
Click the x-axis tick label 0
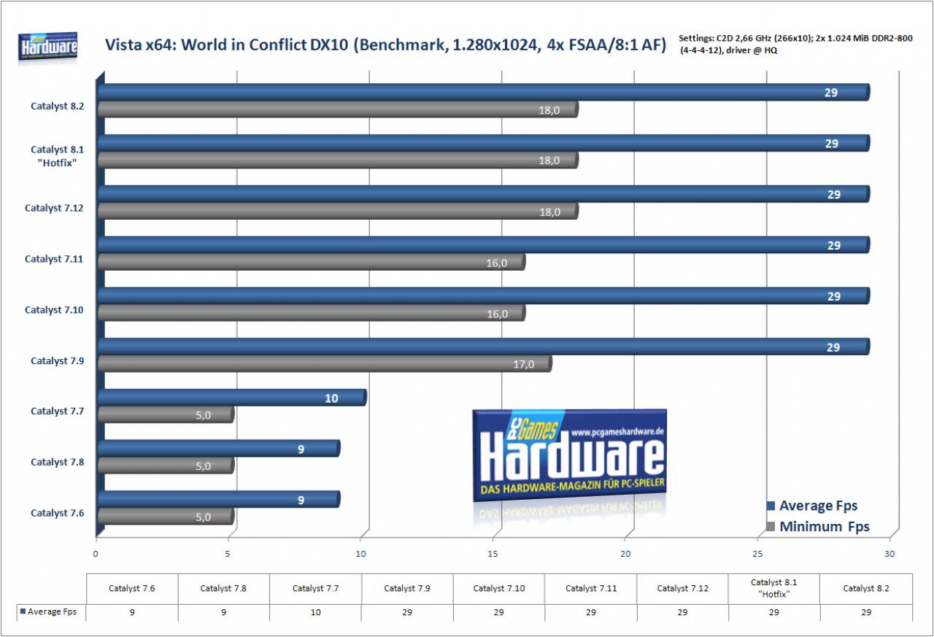pyautogui.click(x=96, y=554)
